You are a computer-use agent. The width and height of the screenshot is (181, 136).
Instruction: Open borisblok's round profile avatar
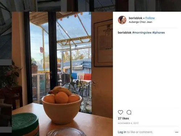tap(122, 20)
